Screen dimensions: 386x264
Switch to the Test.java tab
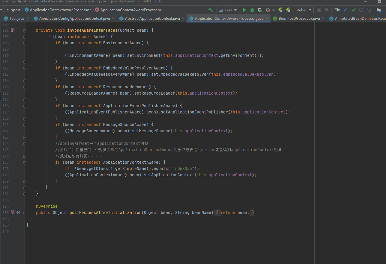(x=16, y=19)
